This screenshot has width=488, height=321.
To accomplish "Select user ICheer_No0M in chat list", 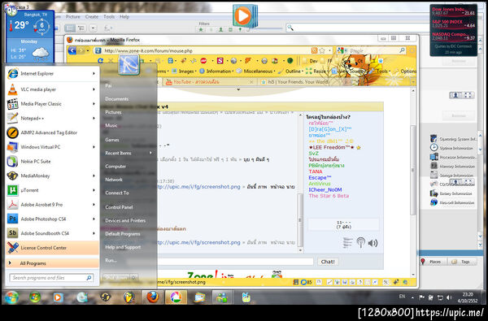I will tap(325, 189).
